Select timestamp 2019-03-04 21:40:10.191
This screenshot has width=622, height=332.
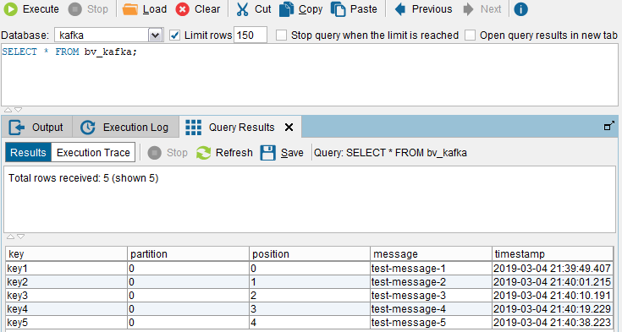[x=553, y=296]
